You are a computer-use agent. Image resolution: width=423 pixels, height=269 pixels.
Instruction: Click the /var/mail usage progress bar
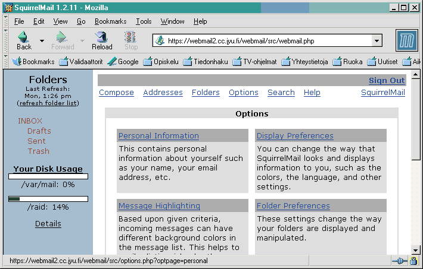(48, 176)
